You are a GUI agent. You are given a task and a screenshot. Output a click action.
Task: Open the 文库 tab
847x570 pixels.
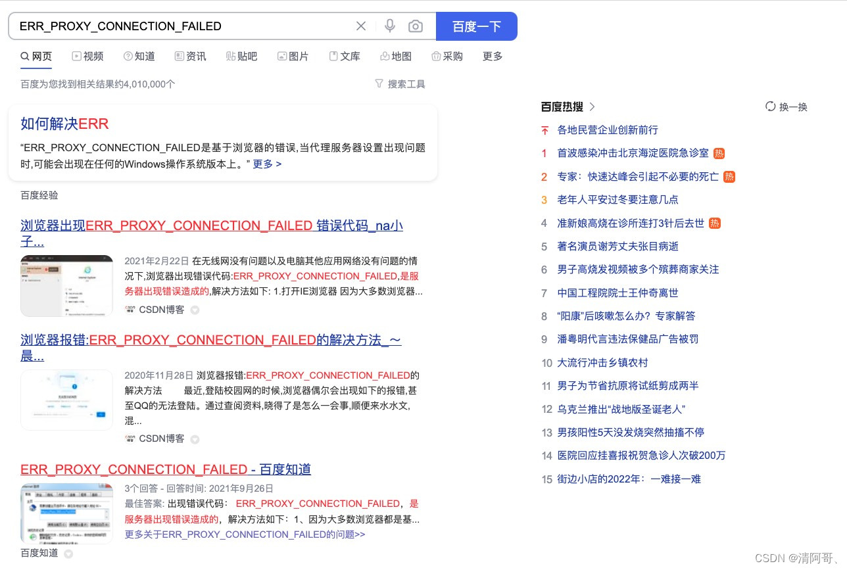tap(345, 57)
